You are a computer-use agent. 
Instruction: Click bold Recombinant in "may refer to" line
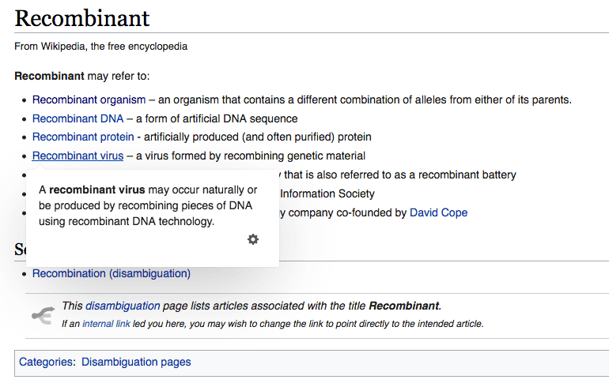(49, 77)
